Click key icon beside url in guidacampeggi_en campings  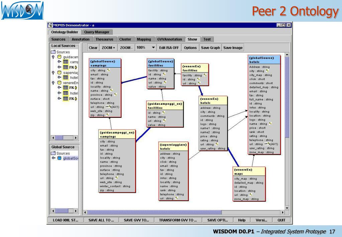pos(116,178)
